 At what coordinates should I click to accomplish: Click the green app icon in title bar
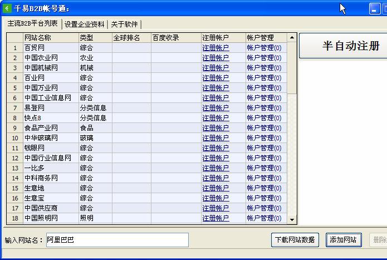pos(7,9)
